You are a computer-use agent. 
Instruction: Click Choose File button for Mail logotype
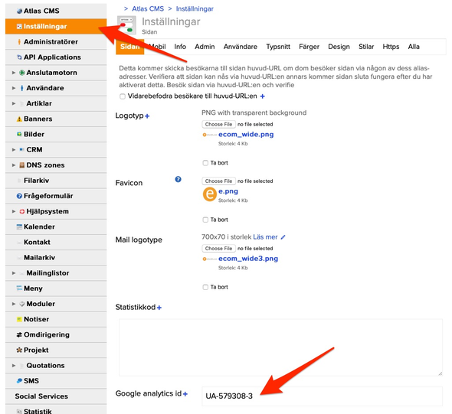(218, 249)
